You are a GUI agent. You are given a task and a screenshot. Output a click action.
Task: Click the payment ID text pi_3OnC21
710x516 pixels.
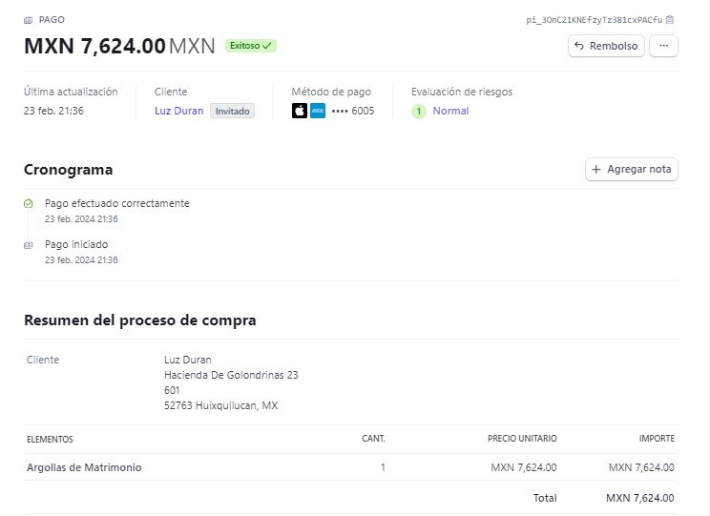tap(595, 20)
